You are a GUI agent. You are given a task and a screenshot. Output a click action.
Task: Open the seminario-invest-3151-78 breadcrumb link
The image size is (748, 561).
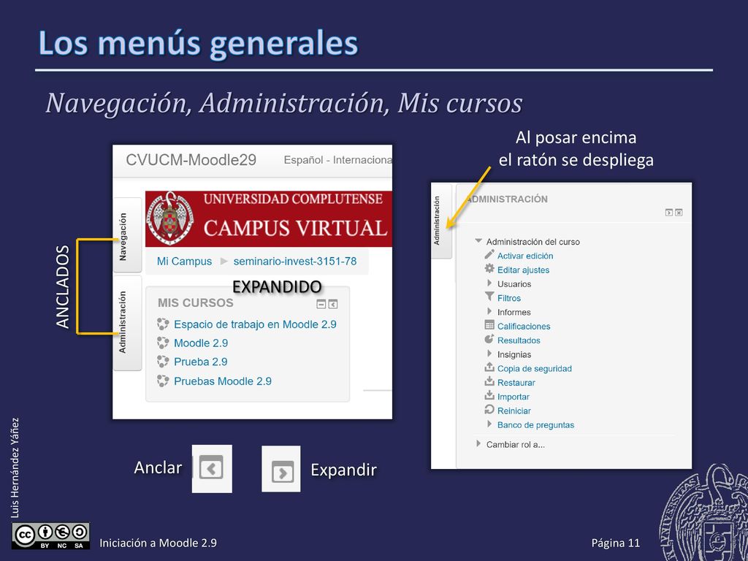295,262
